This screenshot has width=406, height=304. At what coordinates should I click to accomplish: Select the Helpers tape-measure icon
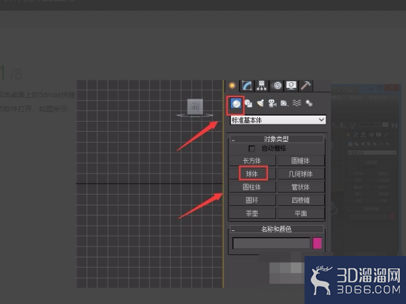click(x=285, y=103)
